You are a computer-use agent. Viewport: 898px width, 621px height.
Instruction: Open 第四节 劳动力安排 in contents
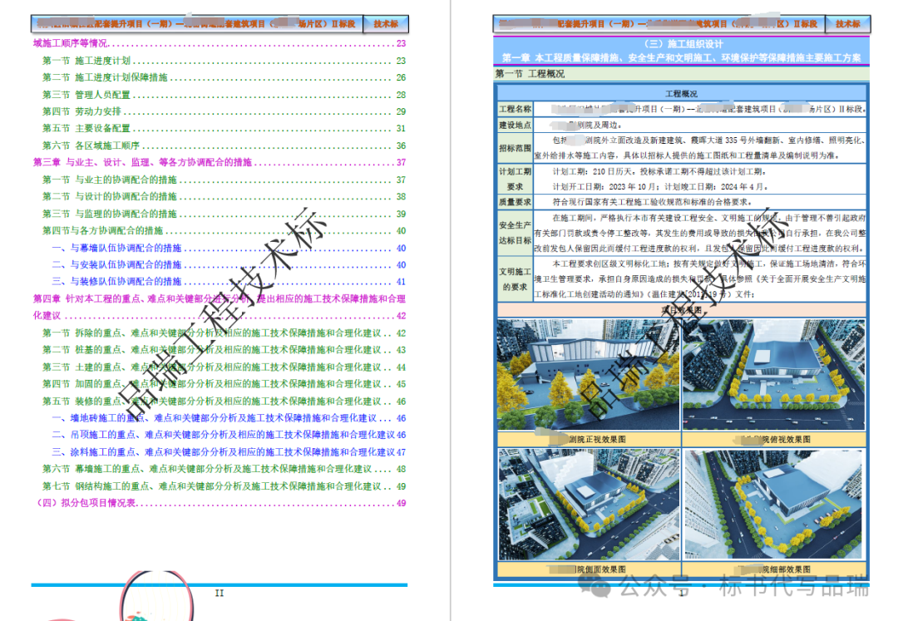[81, 111]
